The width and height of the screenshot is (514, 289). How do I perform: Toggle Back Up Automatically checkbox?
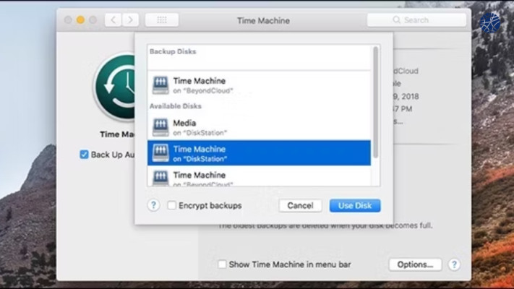click(x=85, y=155)
